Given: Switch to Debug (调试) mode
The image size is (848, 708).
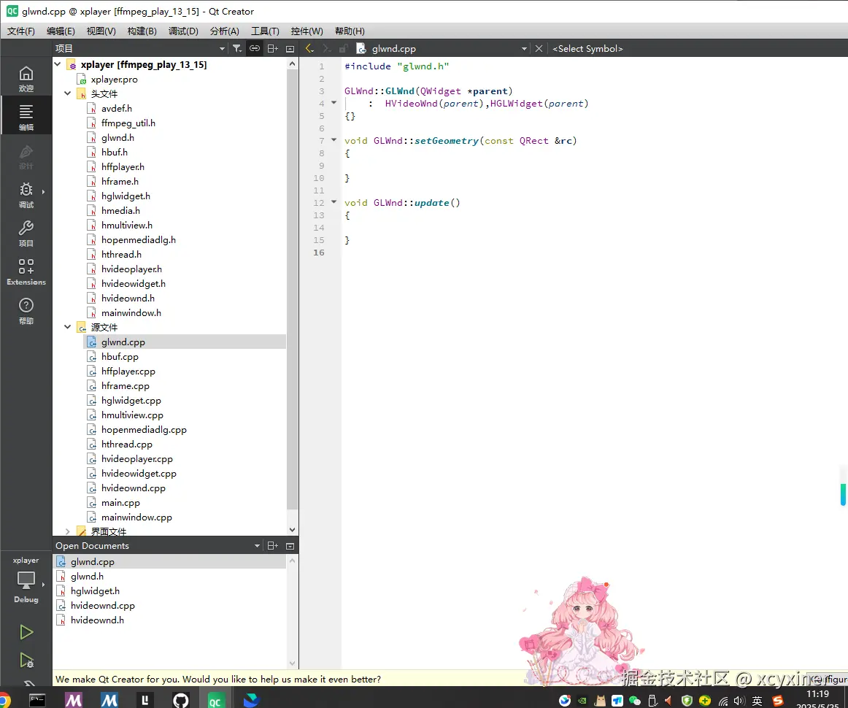Looking at the screenshot, I should [26, 195].
